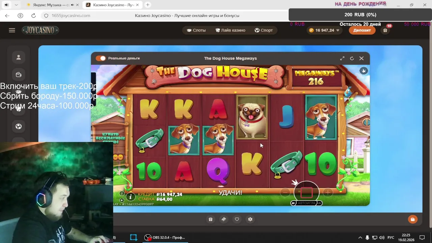432x243 pixels.
Task: Show hidden system tray icons
Action: pyautogui.click(x=360, y=238)
